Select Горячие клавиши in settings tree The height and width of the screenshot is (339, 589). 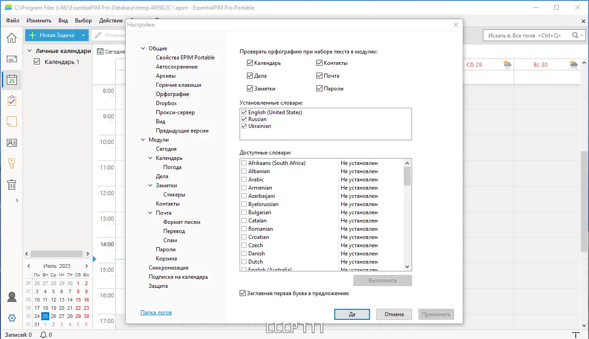[x=178, y=85]
